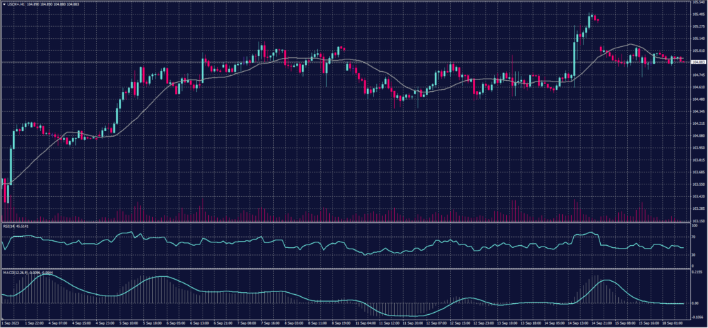Click the highest candlestick near 14 Sep 21:00
Viewport: 708px width, 328px height.
click(x=592, y=17)
